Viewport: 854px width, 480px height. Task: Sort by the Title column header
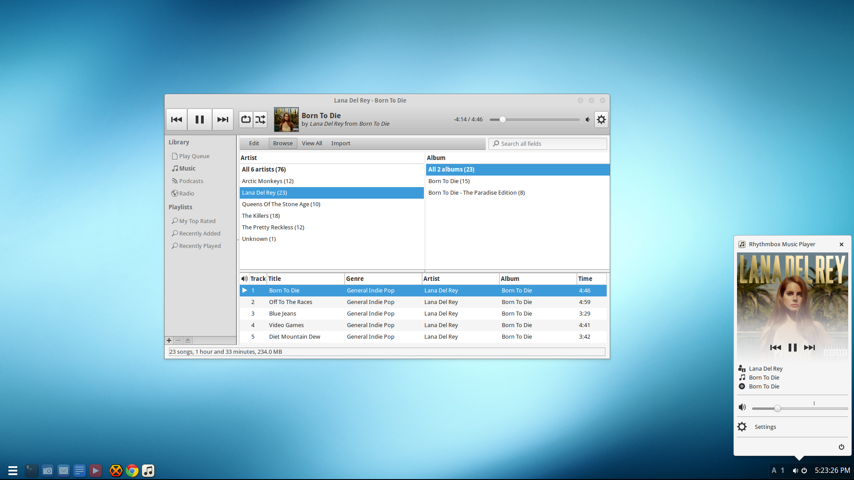click(306, 279)
